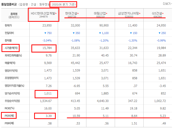Select the ROE(%) row label
Viewport: 173px width, 128px height.
point(9,108)
